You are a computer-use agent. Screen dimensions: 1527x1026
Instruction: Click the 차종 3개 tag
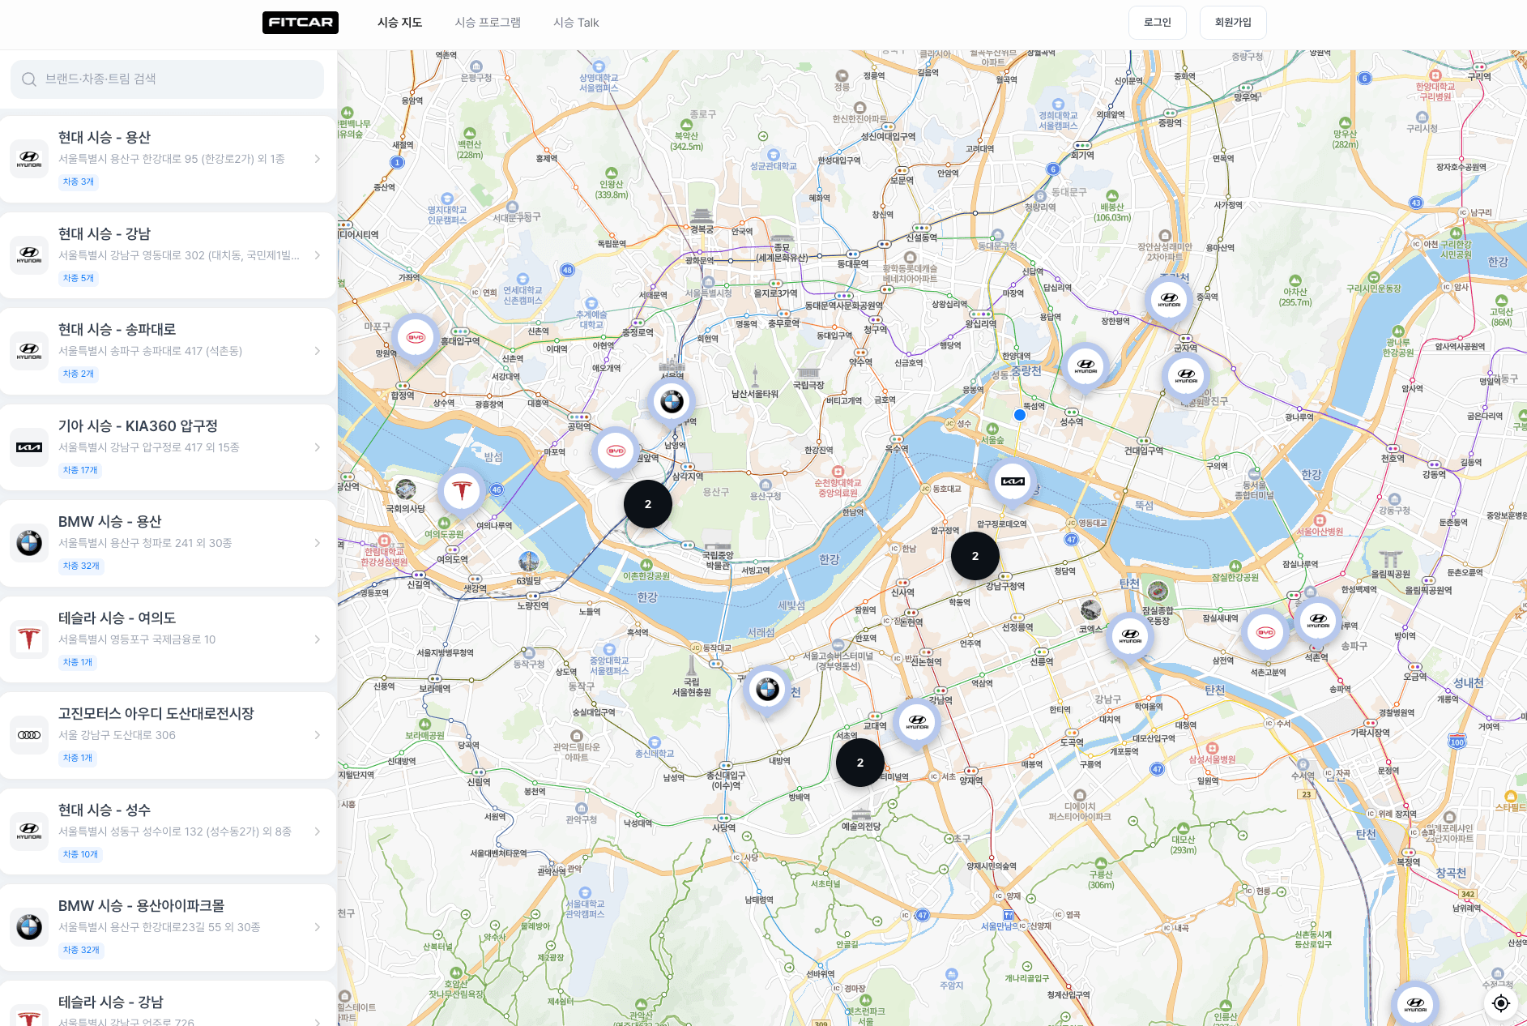(79, 182)
